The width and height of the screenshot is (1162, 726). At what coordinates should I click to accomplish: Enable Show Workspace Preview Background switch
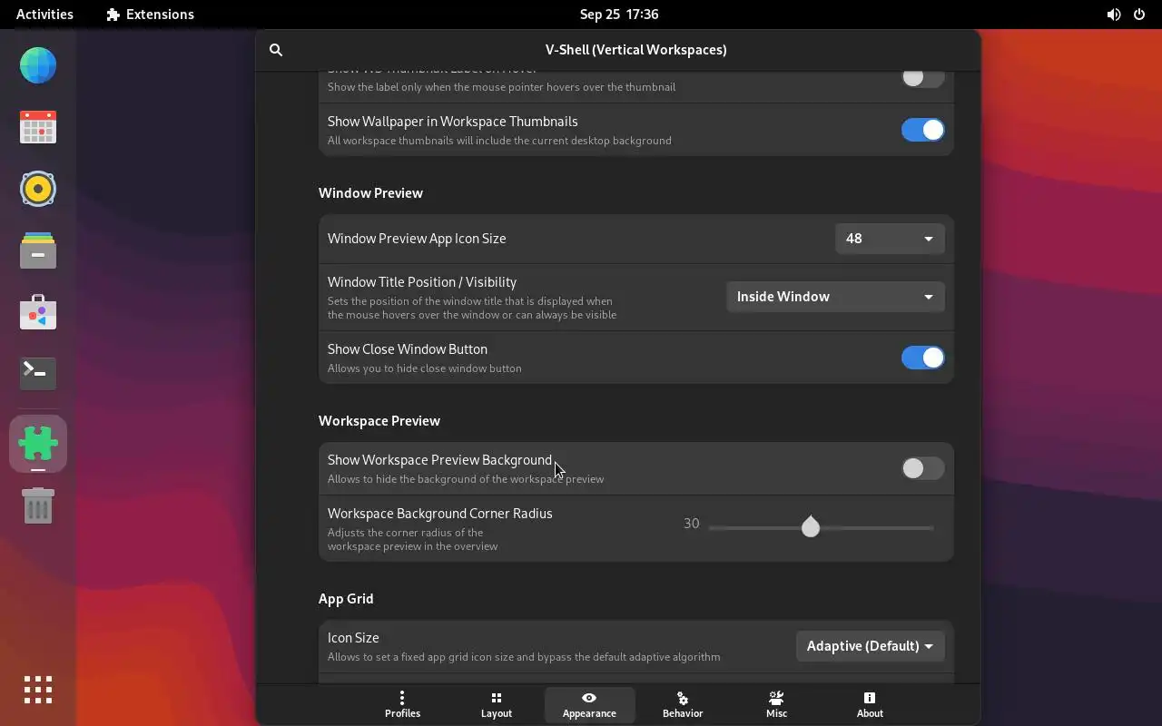(922, 468)
